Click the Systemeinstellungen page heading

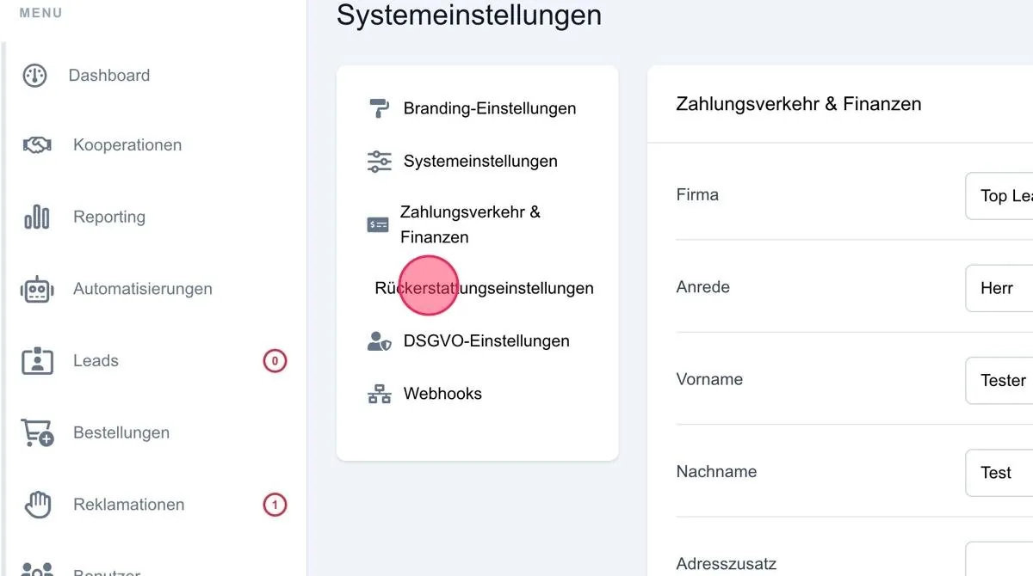click(x=469, y=15)
